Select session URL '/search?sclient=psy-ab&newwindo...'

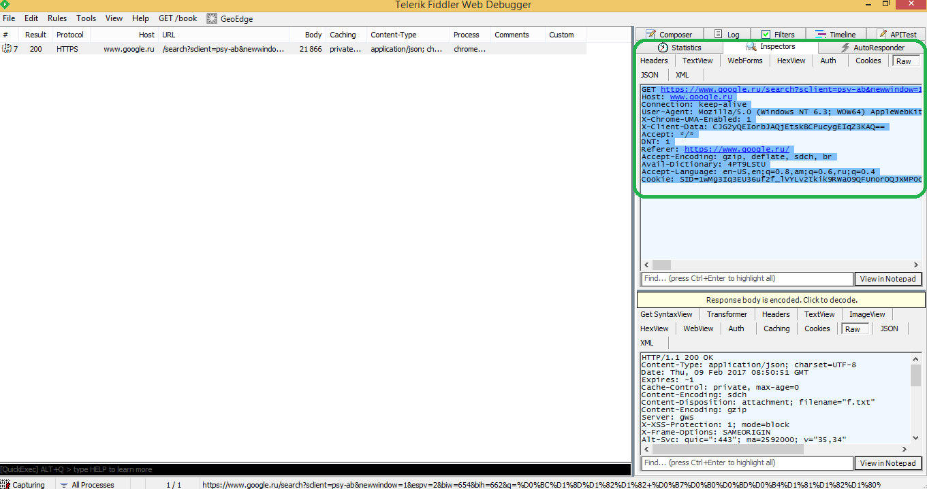223,49
